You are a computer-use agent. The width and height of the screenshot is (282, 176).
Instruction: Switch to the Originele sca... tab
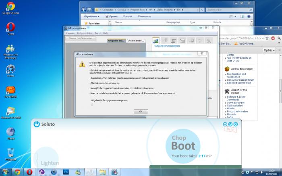pos(116,41)
